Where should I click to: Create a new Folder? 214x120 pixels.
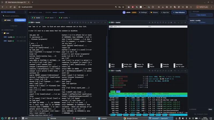pos(7,20)
